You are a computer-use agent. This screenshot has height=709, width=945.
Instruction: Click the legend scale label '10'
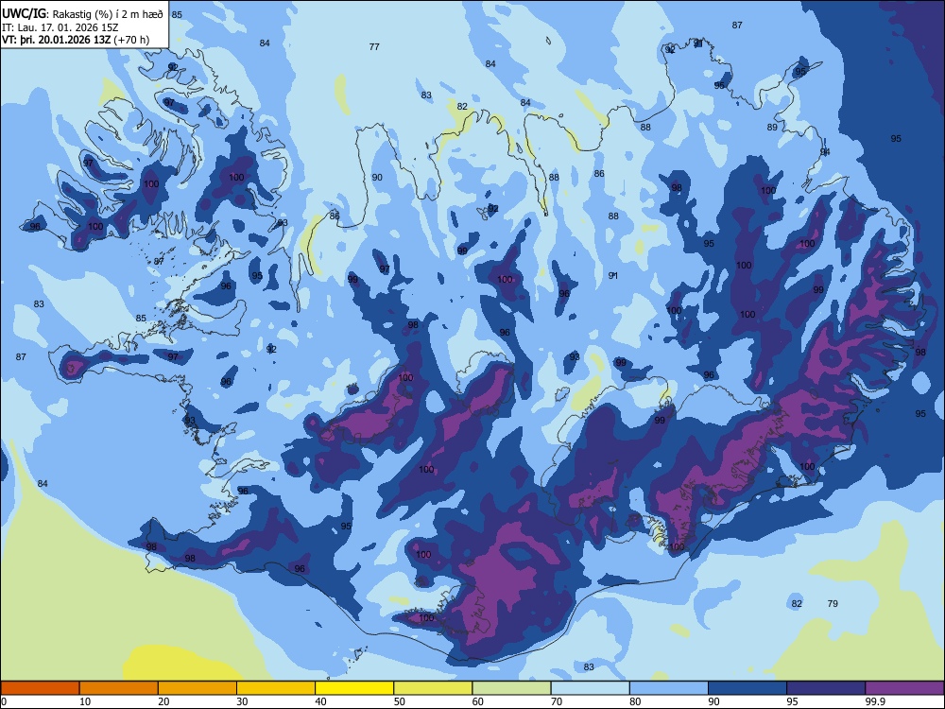click(x=85, y=701)
